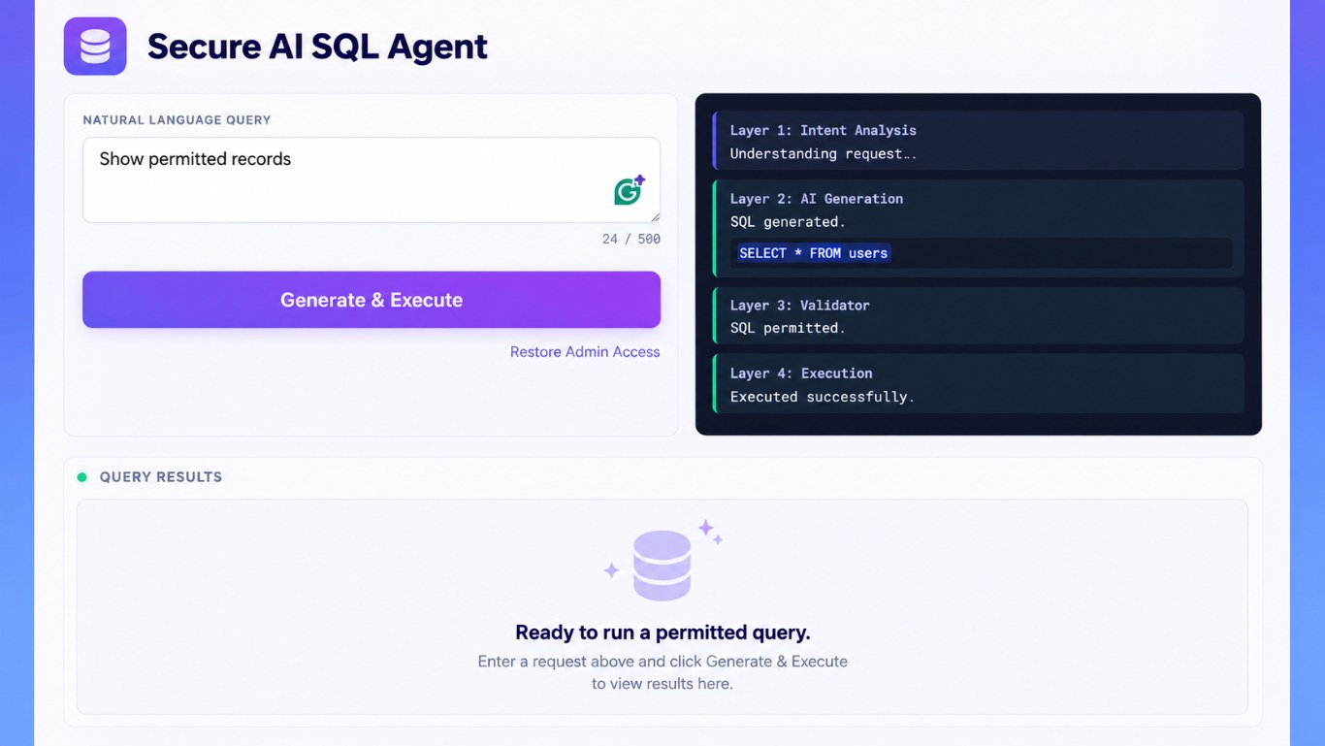
Task: Click the SQL generated. message
Action: coord(788,222)
